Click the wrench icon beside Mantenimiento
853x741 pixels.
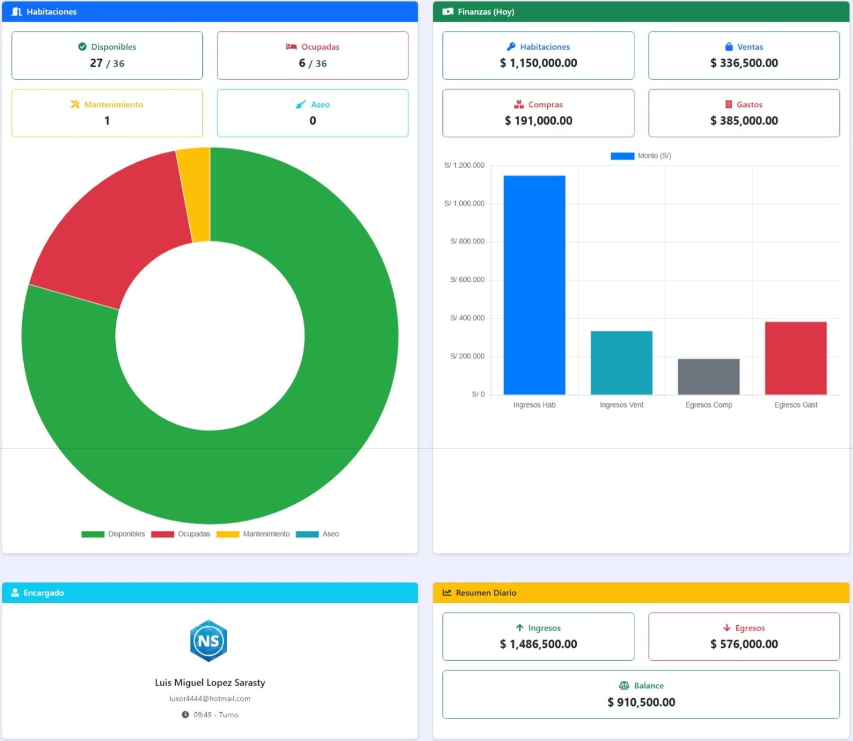coord(75,104)
